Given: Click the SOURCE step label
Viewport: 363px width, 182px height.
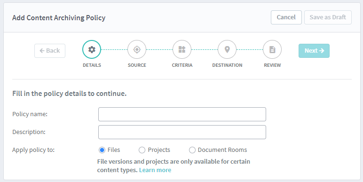Looking at the screenshot, I should tap(137, 65).
